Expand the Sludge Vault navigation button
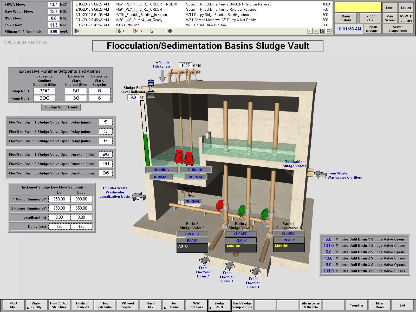The height and width of the screenshot is (312, 416). [219, 305]
